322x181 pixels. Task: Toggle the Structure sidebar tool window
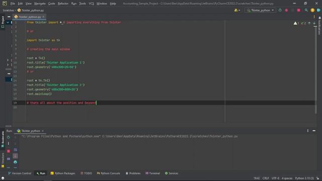pos(3,160)
